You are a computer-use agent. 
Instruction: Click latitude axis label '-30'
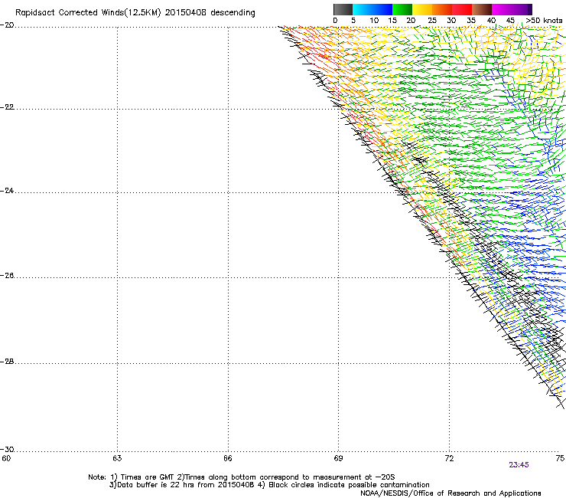7,449
